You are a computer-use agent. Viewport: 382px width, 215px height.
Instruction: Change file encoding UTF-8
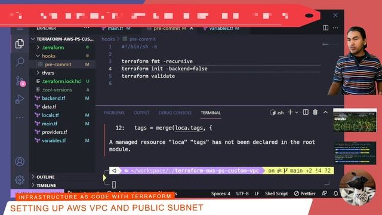tap(242, 193)
